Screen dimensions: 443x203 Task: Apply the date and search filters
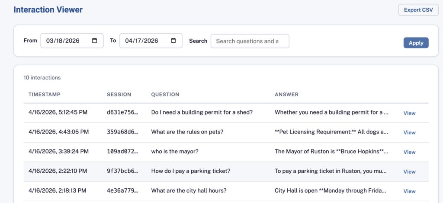[x=416, y=43]
